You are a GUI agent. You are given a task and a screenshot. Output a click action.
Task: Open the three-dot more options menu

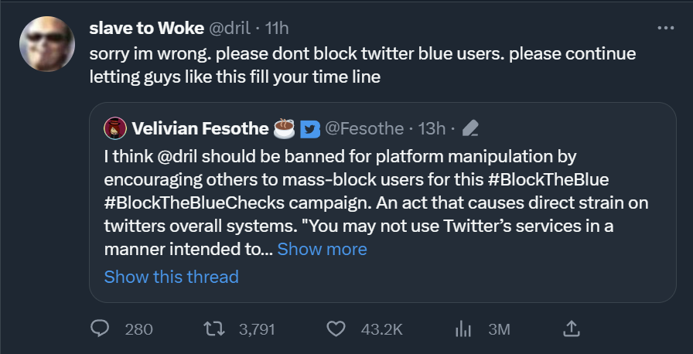pos(664,29)
